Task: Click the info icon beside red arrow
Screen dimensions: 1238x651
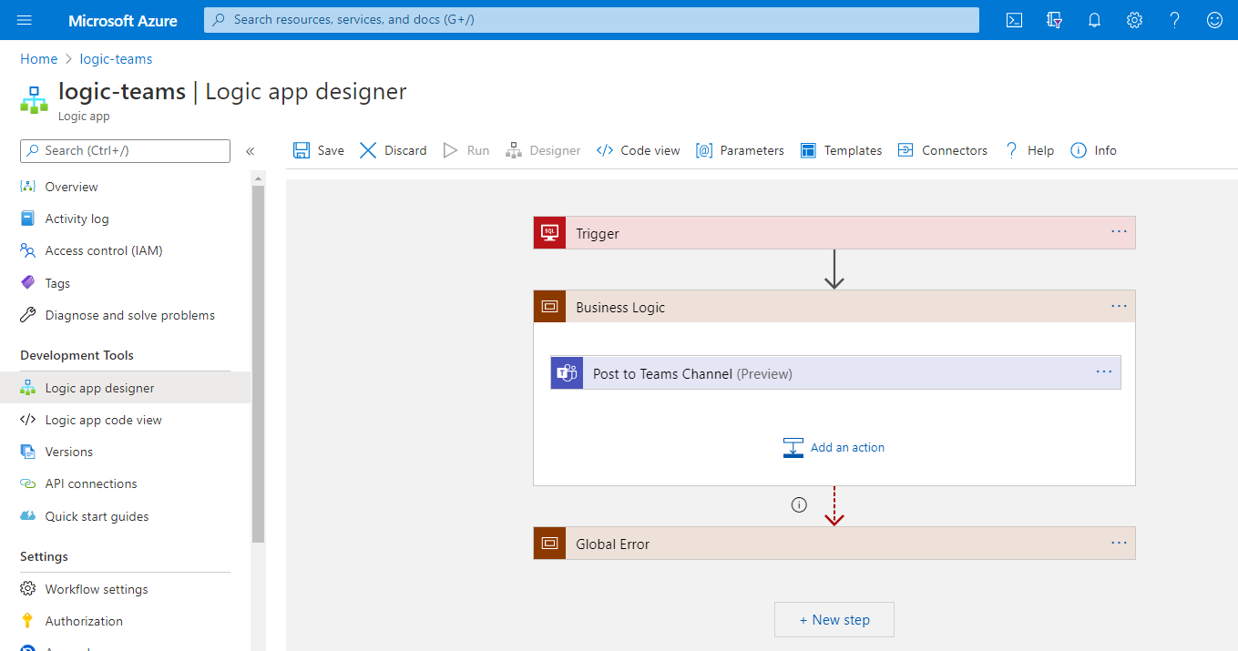Action: point(799,504)
